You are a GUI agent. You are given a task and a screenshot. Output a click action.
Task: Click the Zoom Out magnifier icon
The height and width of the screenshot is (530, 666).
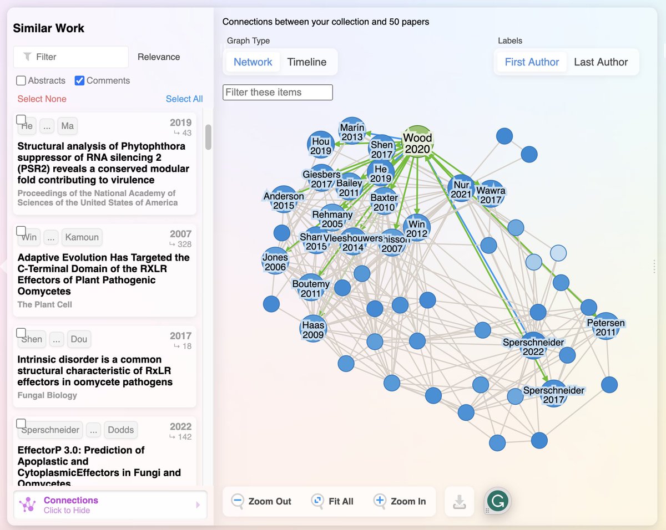(238, 501)
